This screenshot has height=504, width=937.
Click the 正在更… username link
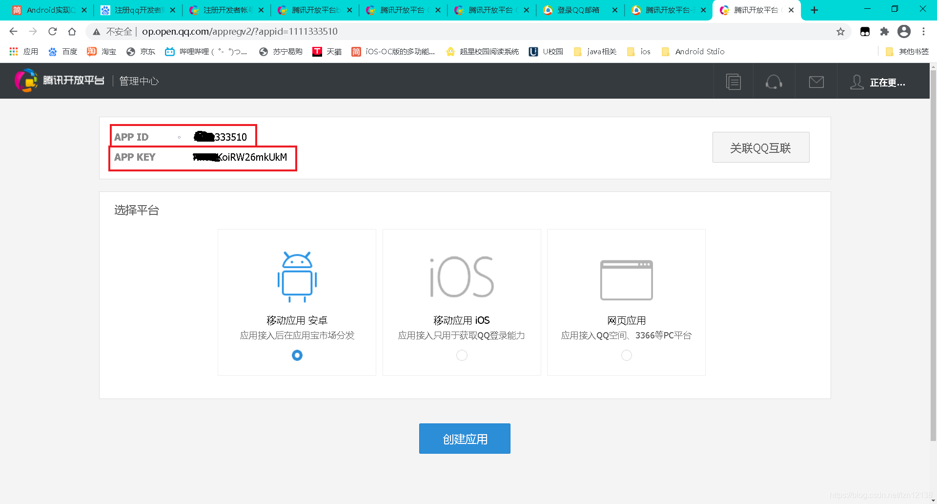887,83
